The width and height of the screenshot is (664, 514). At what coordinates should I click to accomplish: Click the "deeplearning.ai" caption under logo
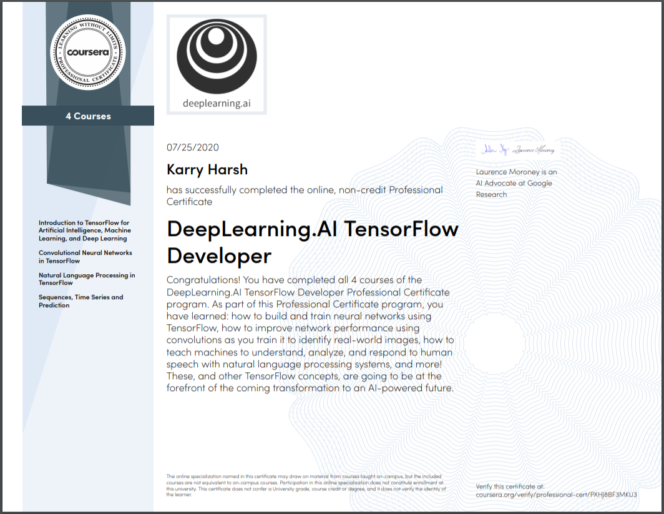[217, 104]
